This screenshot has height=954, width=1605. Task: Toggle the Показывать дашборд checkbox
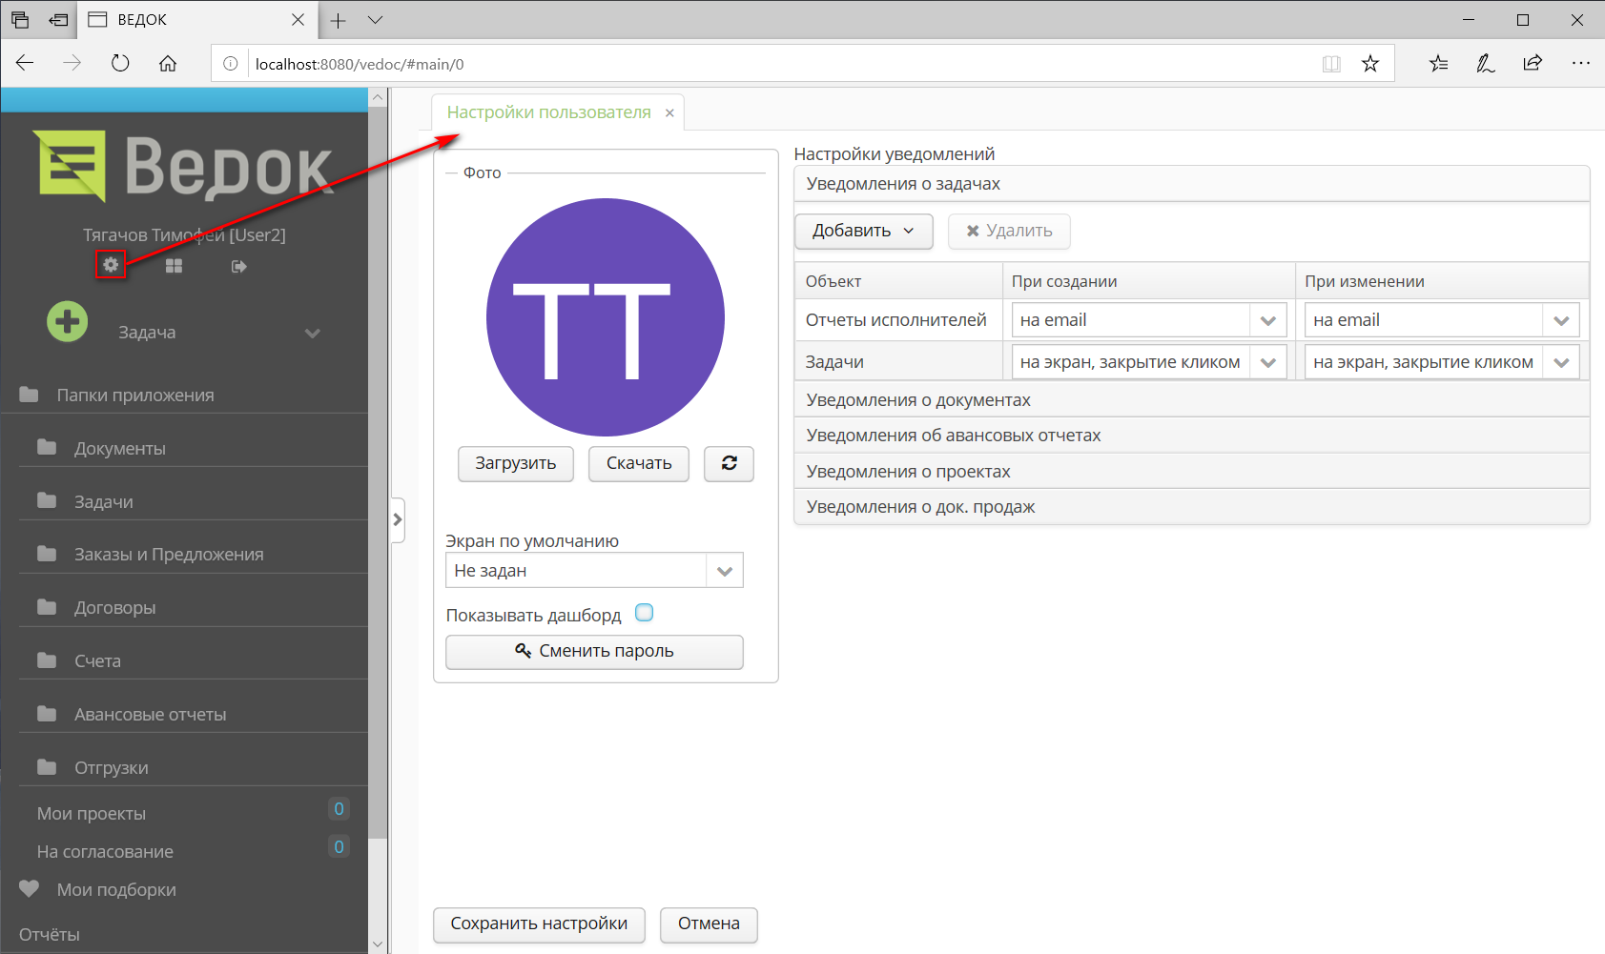tap(645, 613)
